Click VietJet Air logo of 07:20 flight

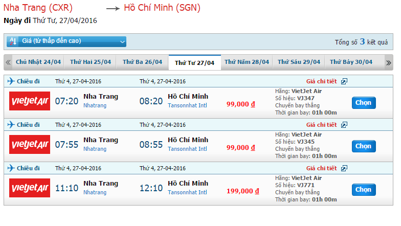[x=30, y=101]
